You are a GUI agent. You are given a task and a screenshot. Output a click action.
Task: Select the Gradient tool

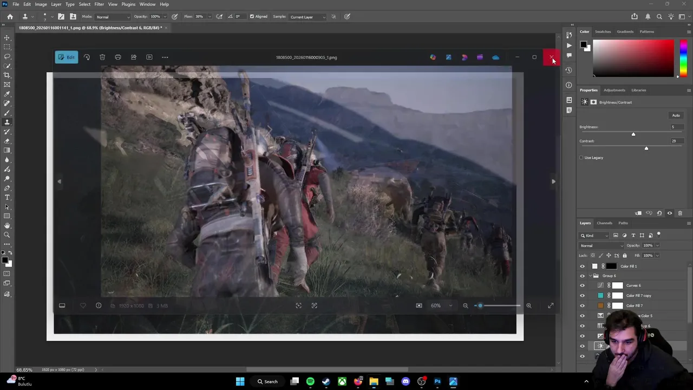(7, 150)
